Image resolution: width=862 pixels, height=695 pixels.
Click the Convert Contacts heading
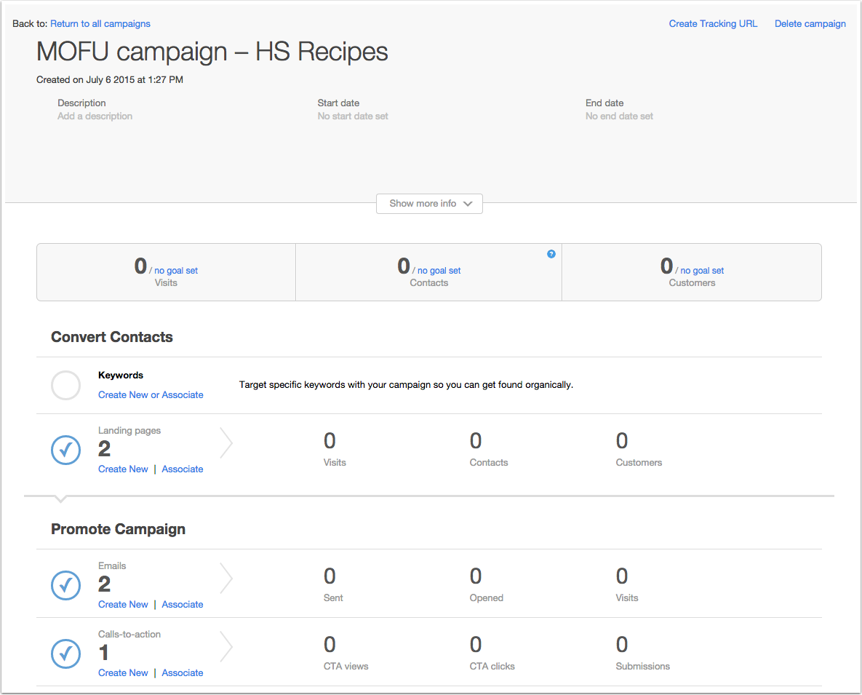tap(112, 337)
